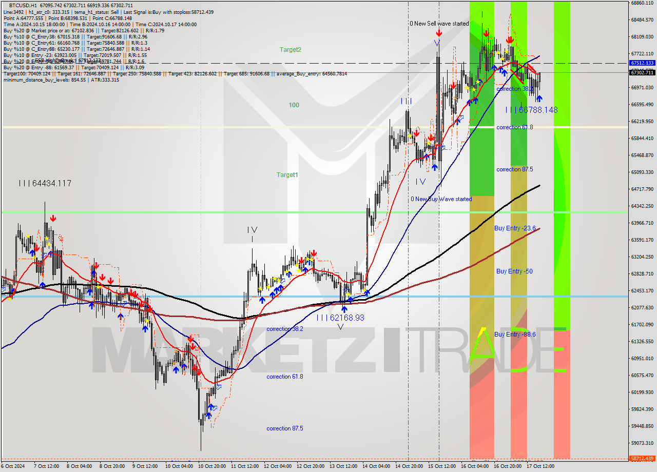Click the 'minimum_distance_buy_levels: 854.55' info line
Screen dimensions: 657x472
click(61, 80)
